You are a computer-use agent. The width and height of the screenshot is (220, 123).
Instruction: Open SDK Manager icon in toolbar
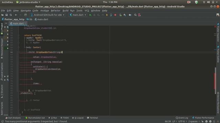click(125, 15)
